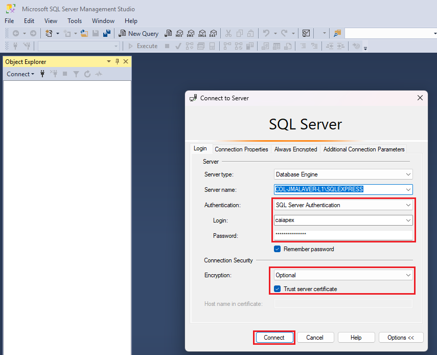Screen dimensions: 437x355
Task: Click the Options << button
Action: pos(401,338)
